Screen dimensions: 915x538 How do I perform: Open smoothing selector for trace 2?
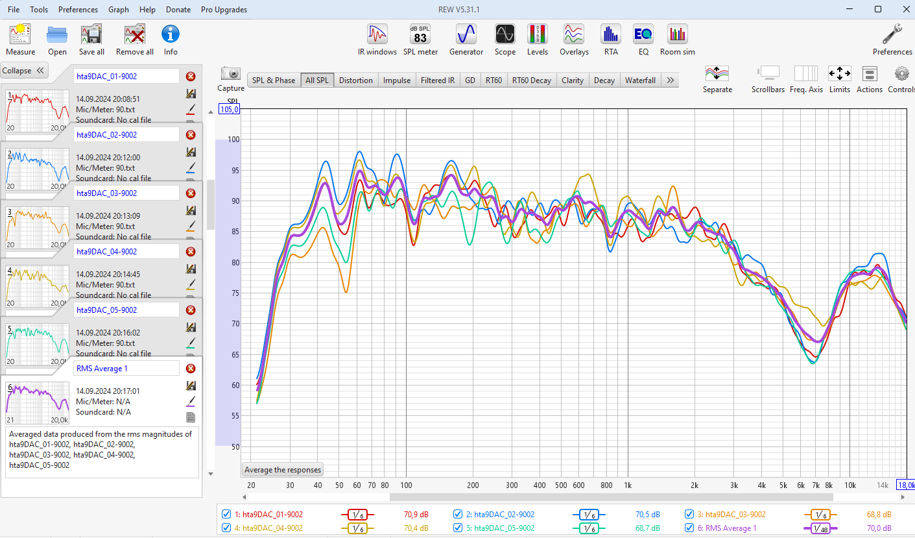click(588, 514)
